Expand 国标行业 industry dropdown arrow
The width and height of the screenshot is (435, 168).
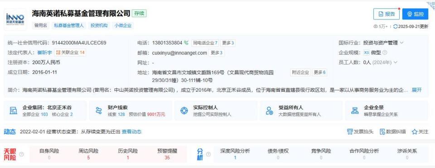pos(402,43)
